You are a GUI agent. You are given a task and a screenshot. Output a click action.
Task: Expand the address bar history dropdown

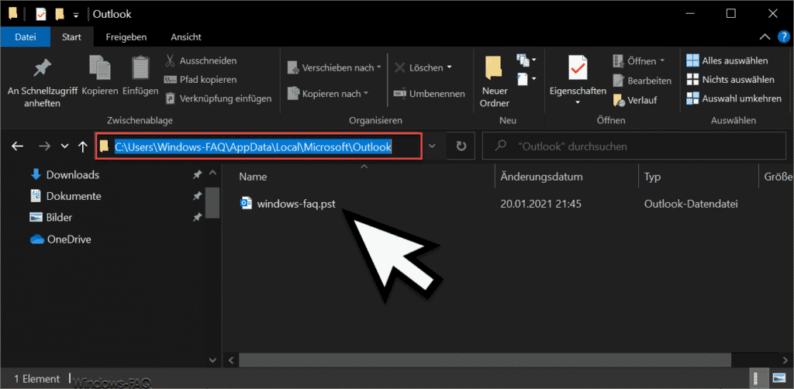click(x=432, y=146)
